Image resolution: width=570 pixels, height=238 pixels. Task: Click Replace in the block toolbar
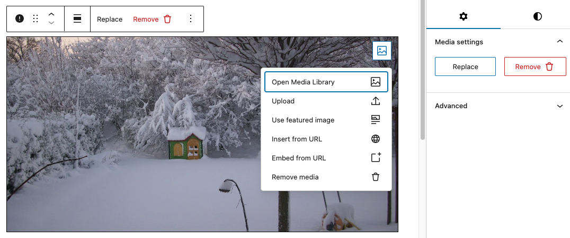[x=110, y=19]
